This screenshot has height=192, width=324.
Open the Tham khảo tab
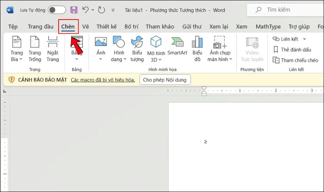click(x=160, y=26)
